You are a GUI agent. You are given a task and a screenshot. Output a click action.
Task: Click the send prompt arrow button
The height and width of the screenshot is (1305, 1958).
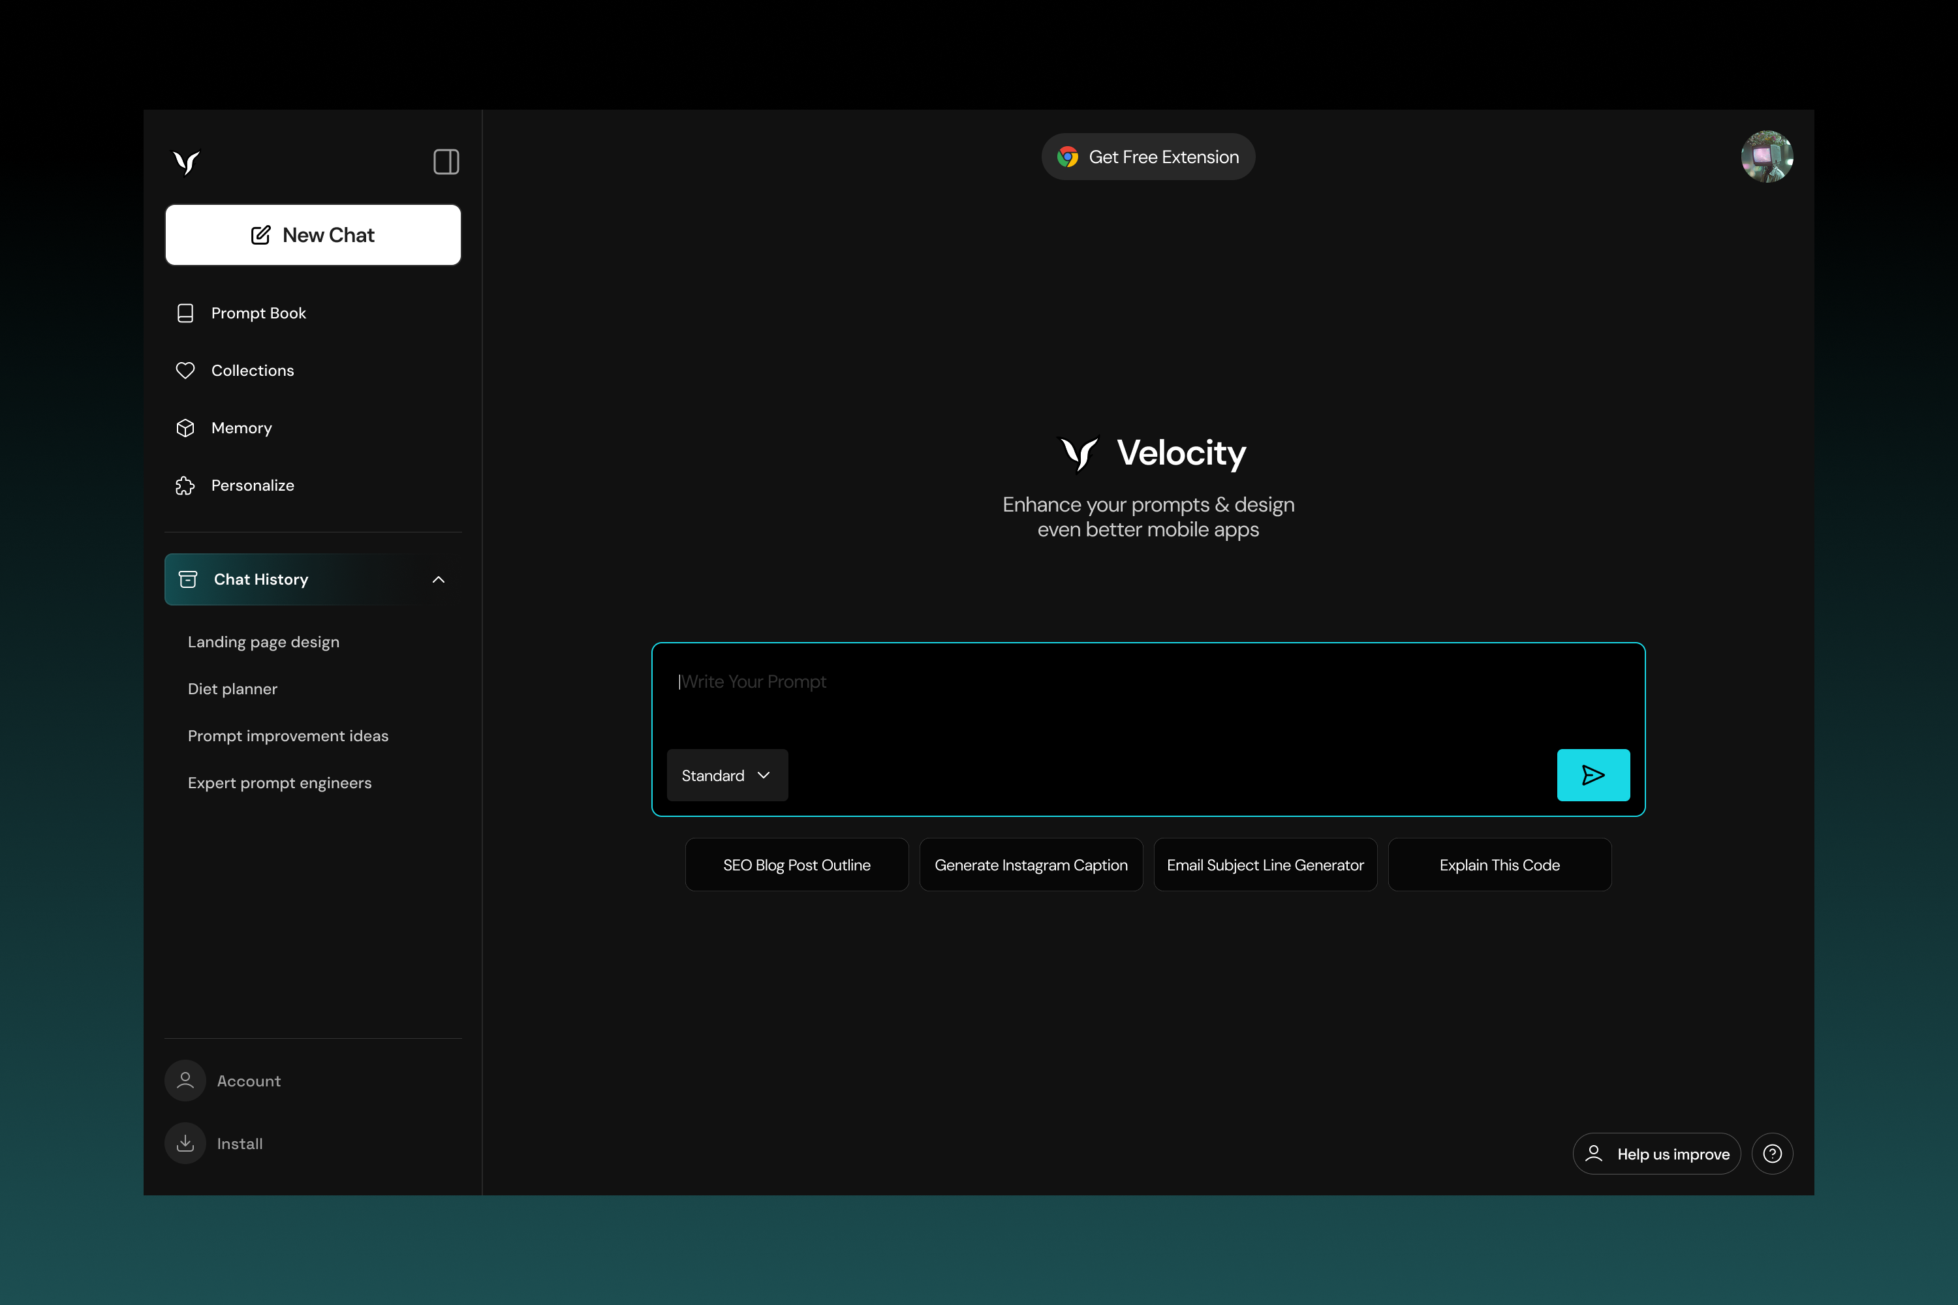tap(1593, 775)
